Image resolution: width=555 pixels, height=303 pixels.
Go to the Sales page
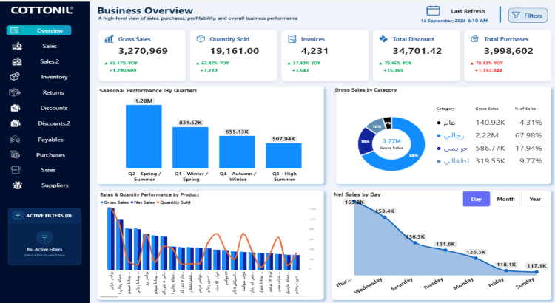(50, 47)
